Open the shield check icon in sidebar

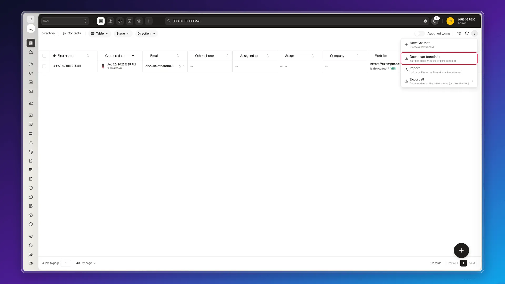[x=31, y=236]
